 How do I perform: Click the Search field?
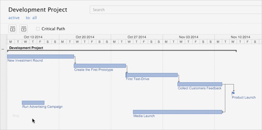tap(176, 10)
